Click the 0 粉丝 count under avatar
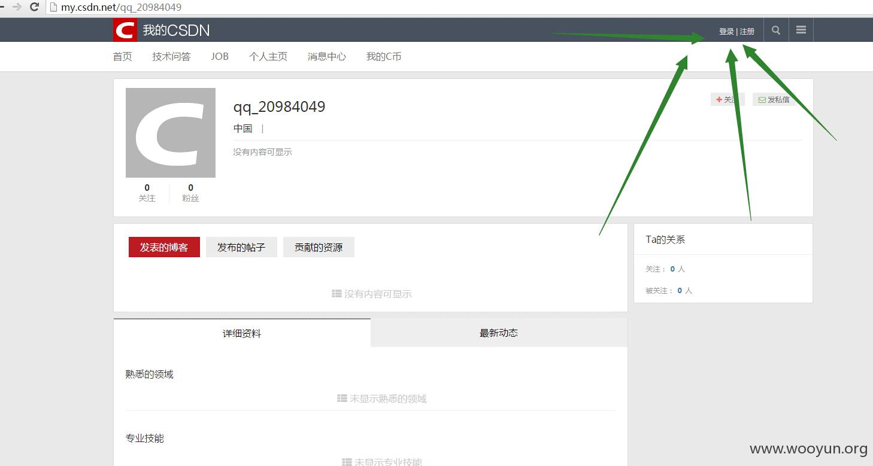 tap(190, 193)
